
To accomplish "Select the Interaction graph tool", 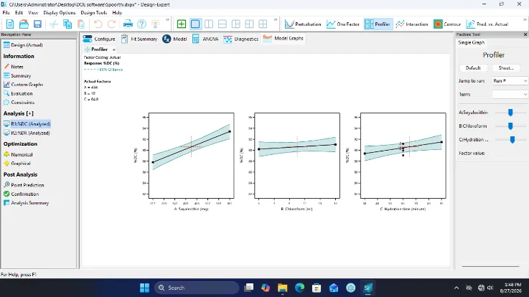I will (411, 24).
